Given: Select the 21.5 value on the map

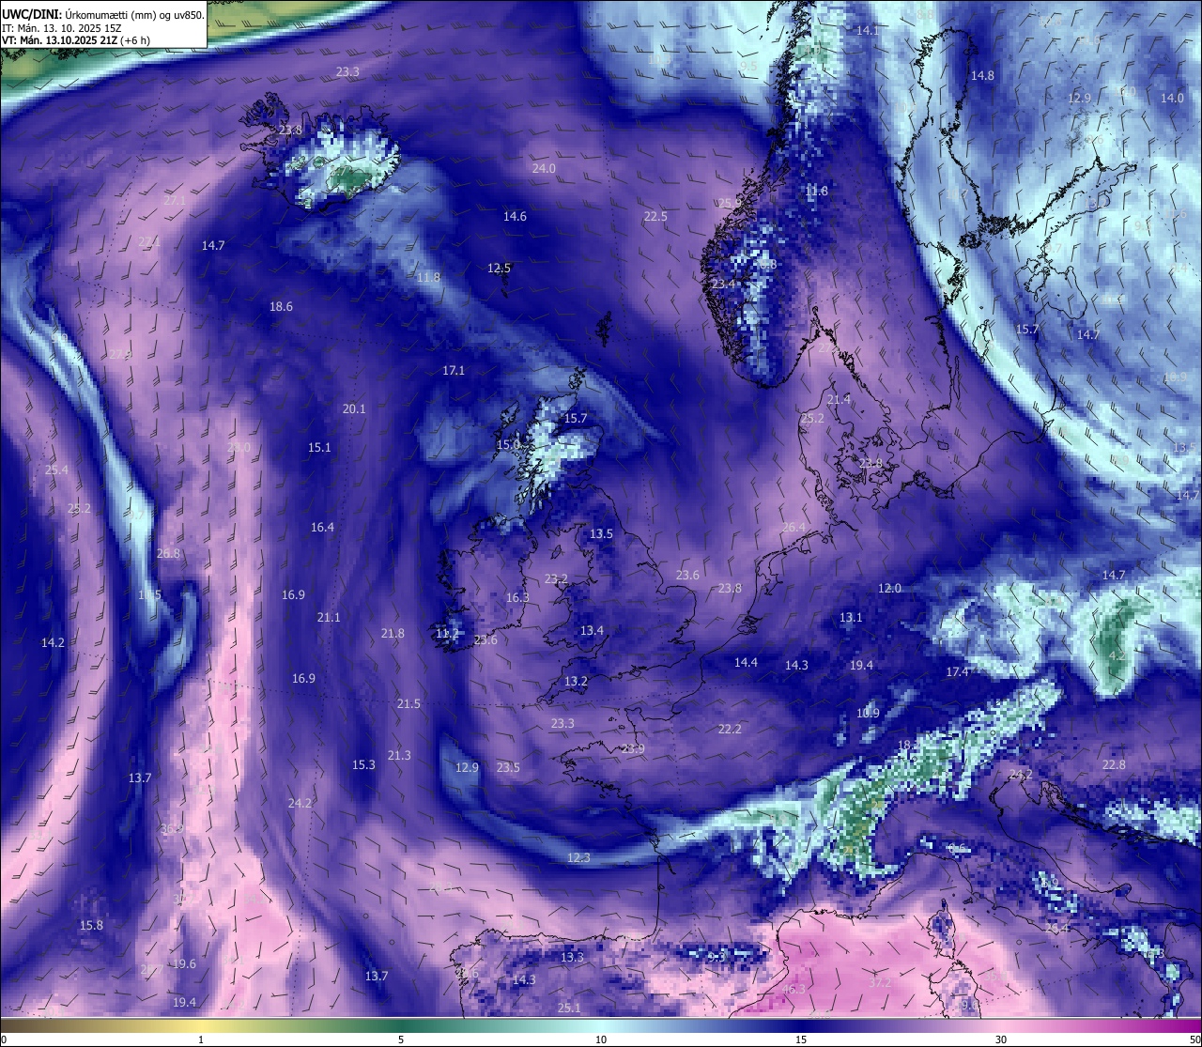Looking at the screenshot, I should pos(408,703).
